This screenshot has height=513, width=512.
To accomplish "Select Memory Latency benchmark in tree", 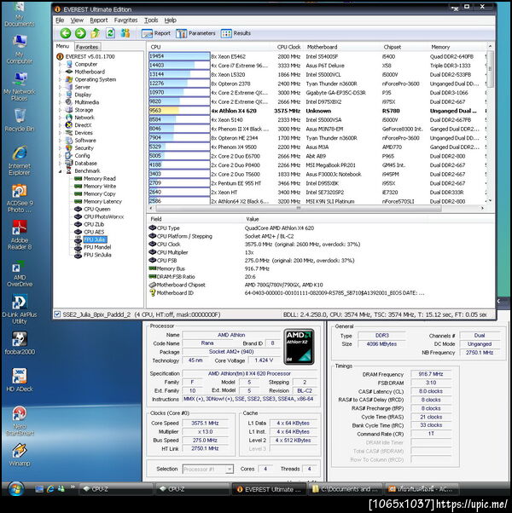I will [102, 201].
